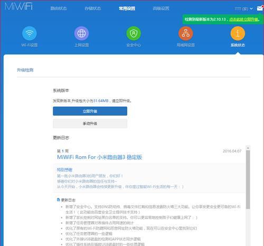Viewport: 264px width, 246px height.
Task: Go to the 高级设置 tab
Action: [161, 8]
